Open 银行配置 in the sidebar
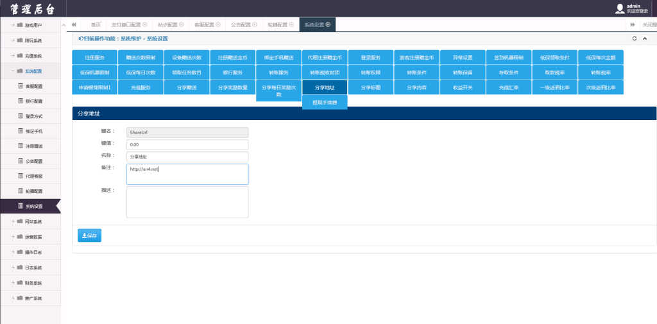 tap(33, 101)
